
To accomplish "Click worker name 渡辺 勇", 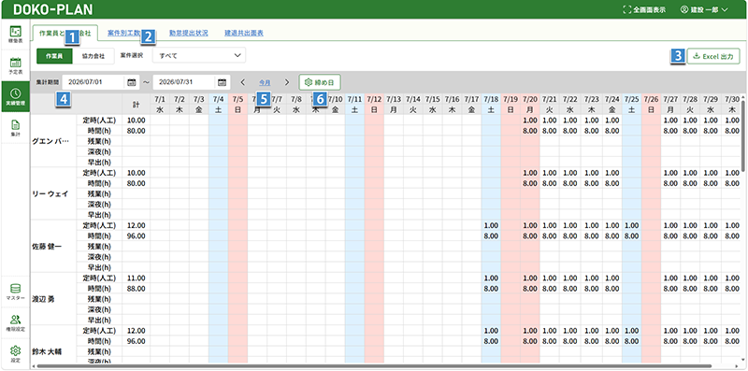I will click(x=43, y=299).
